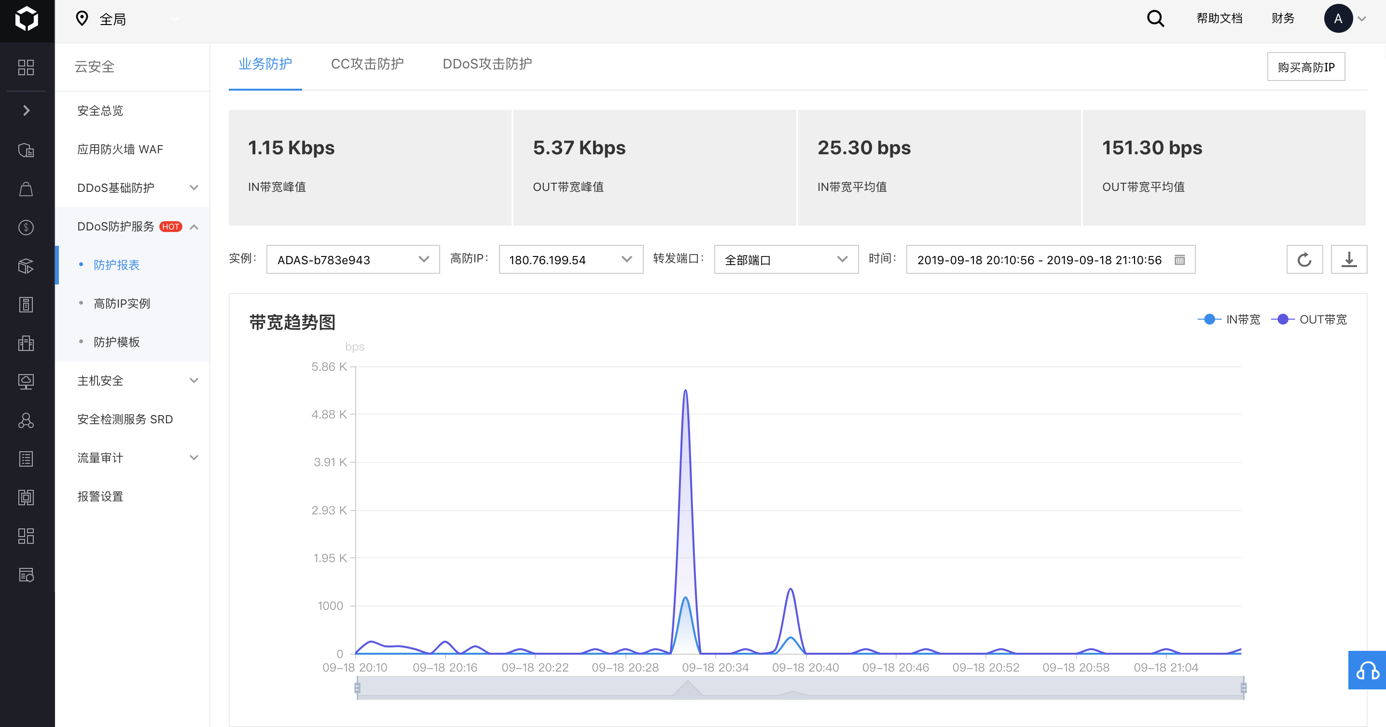Toggle the OUT带宽 legend series
1386x727 pixels.
[x=1308, y=320]
